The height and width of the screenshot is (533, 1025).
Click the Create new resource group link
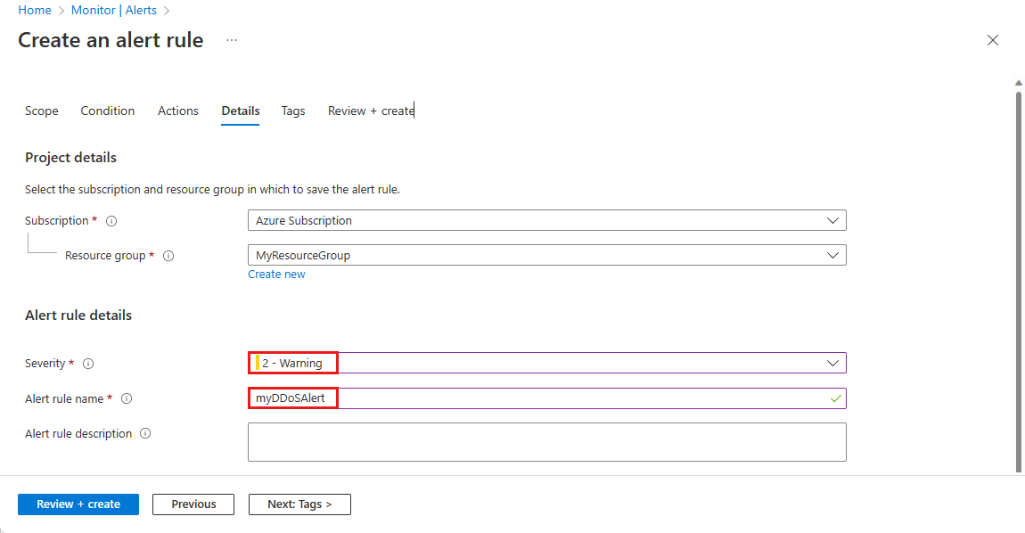point(276,275)
